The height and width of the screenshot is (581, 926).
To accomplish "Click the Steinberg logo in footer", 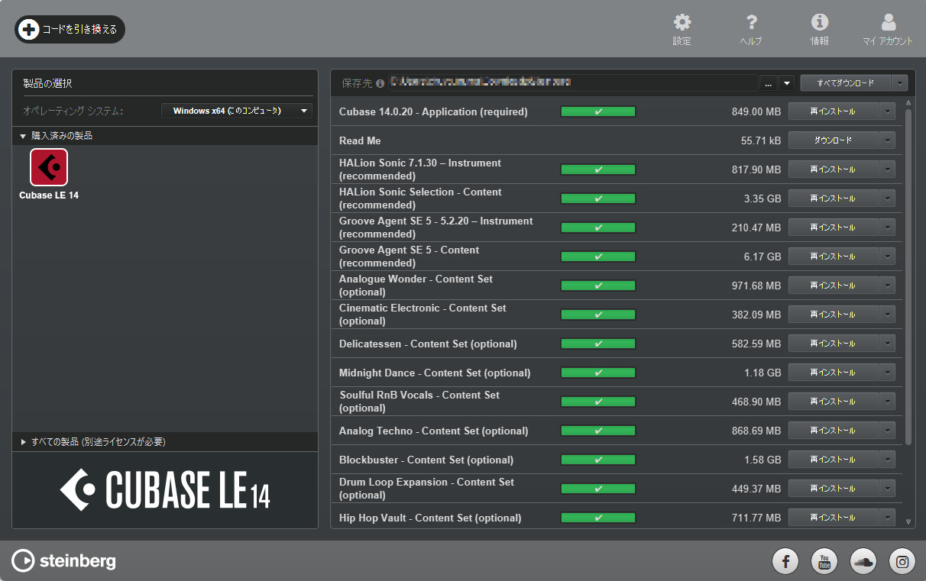I will [64, 561].
